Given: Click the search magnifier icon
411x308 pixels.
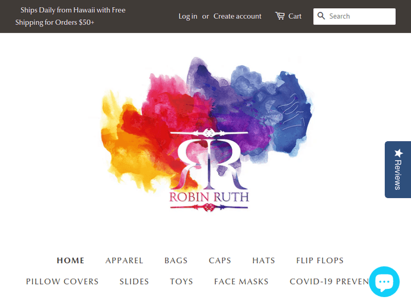Looking at the screenshot, I should click(x=322, y=16).
